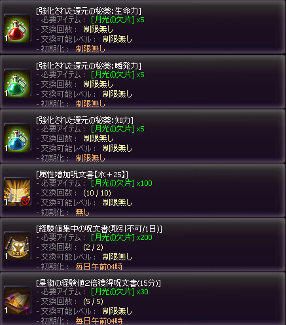Open the 強化された還元の秘薬:知力 title
The image size is (286, 325).
pos(84,120)
